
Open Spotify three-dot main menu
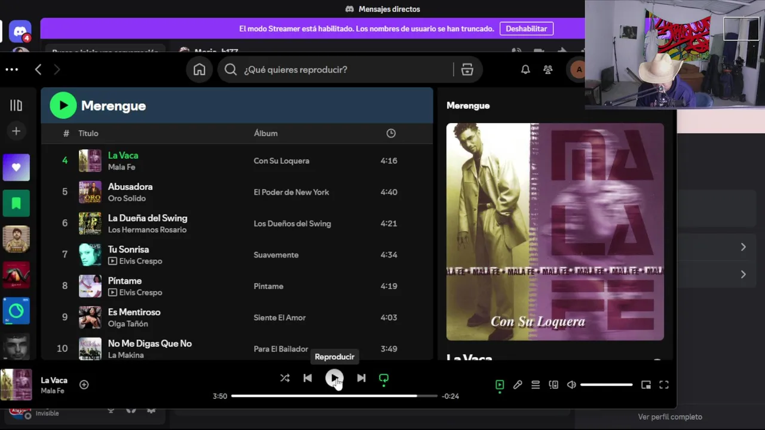point(11,70)
